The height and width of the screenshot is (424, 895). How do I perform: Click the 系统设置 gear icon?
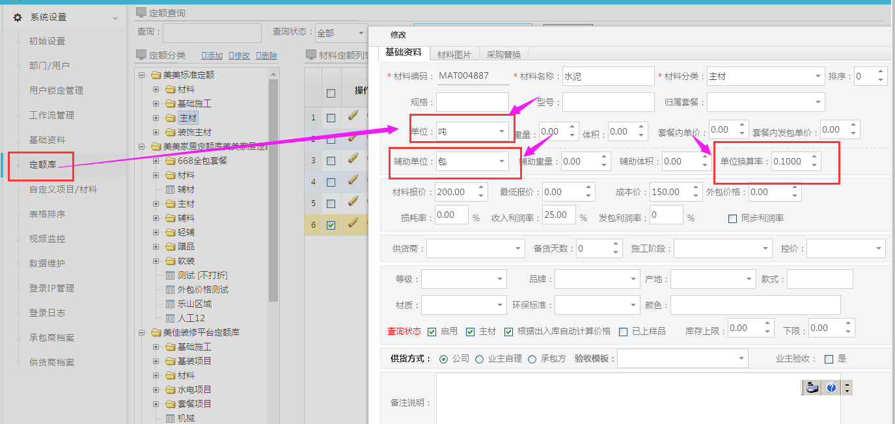point(18,18)
